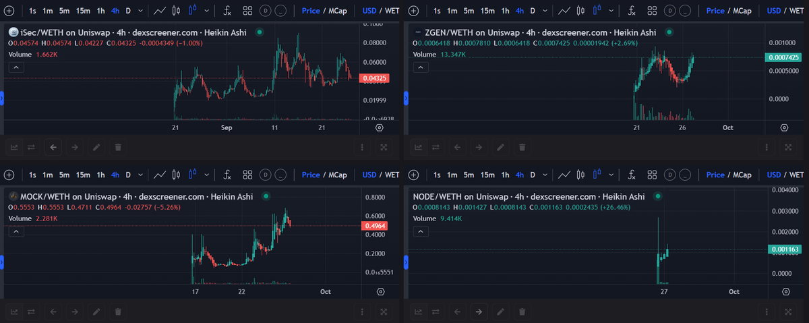Image resolution: width=809 pixels, height=323 pixels.
Task: Switch ZGEN chart to MCap view
Action: click(x=742, y=11)
